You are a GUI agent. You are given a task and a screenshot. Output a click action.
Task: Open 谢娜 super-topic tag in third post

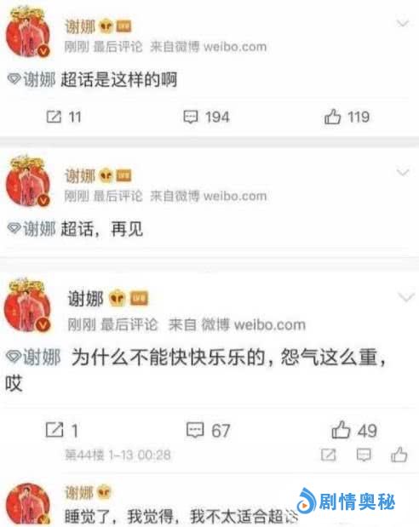33,357
